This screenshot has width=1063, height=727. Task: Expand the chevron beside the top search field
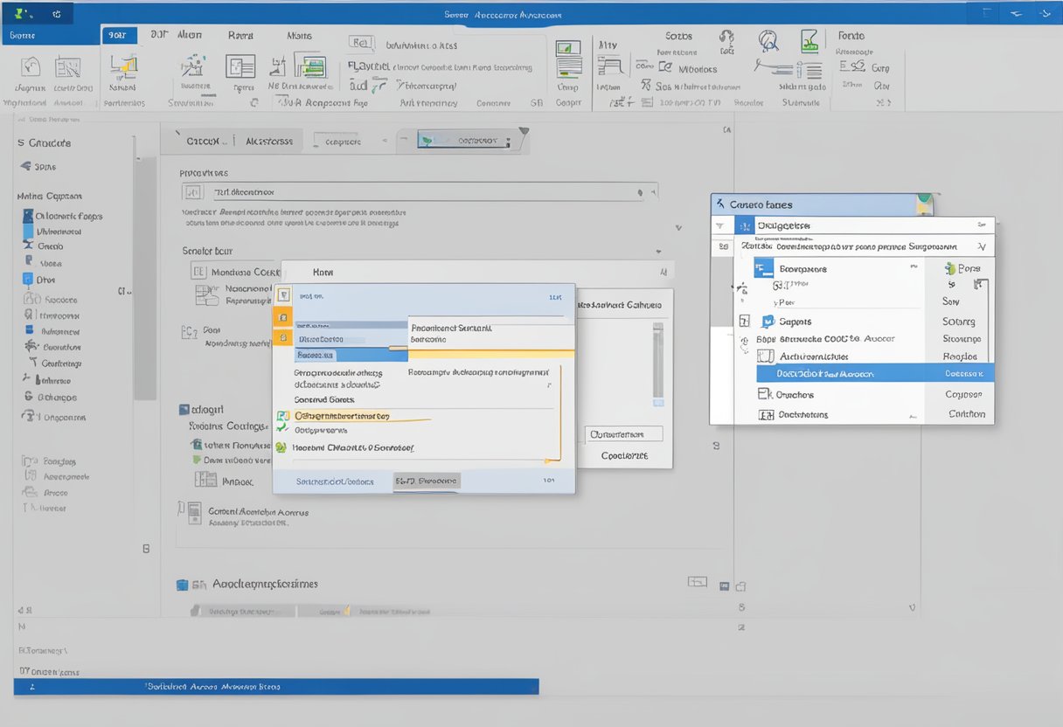(639, 190)
